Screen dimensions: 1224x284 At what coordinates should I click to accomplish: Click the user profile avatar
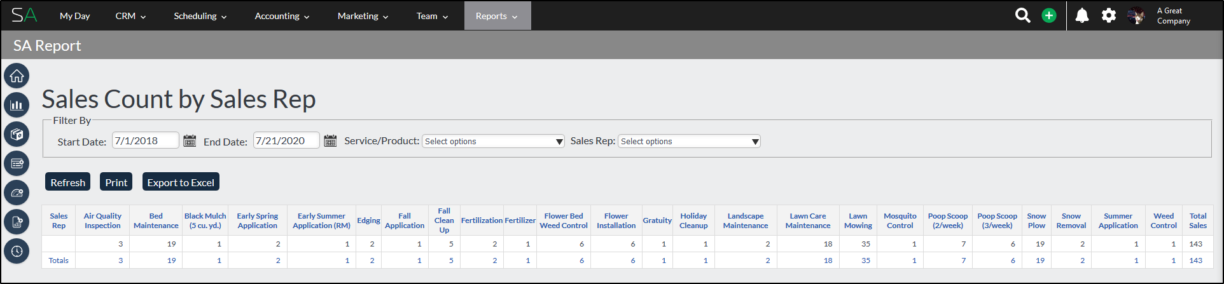point(1136,16)
